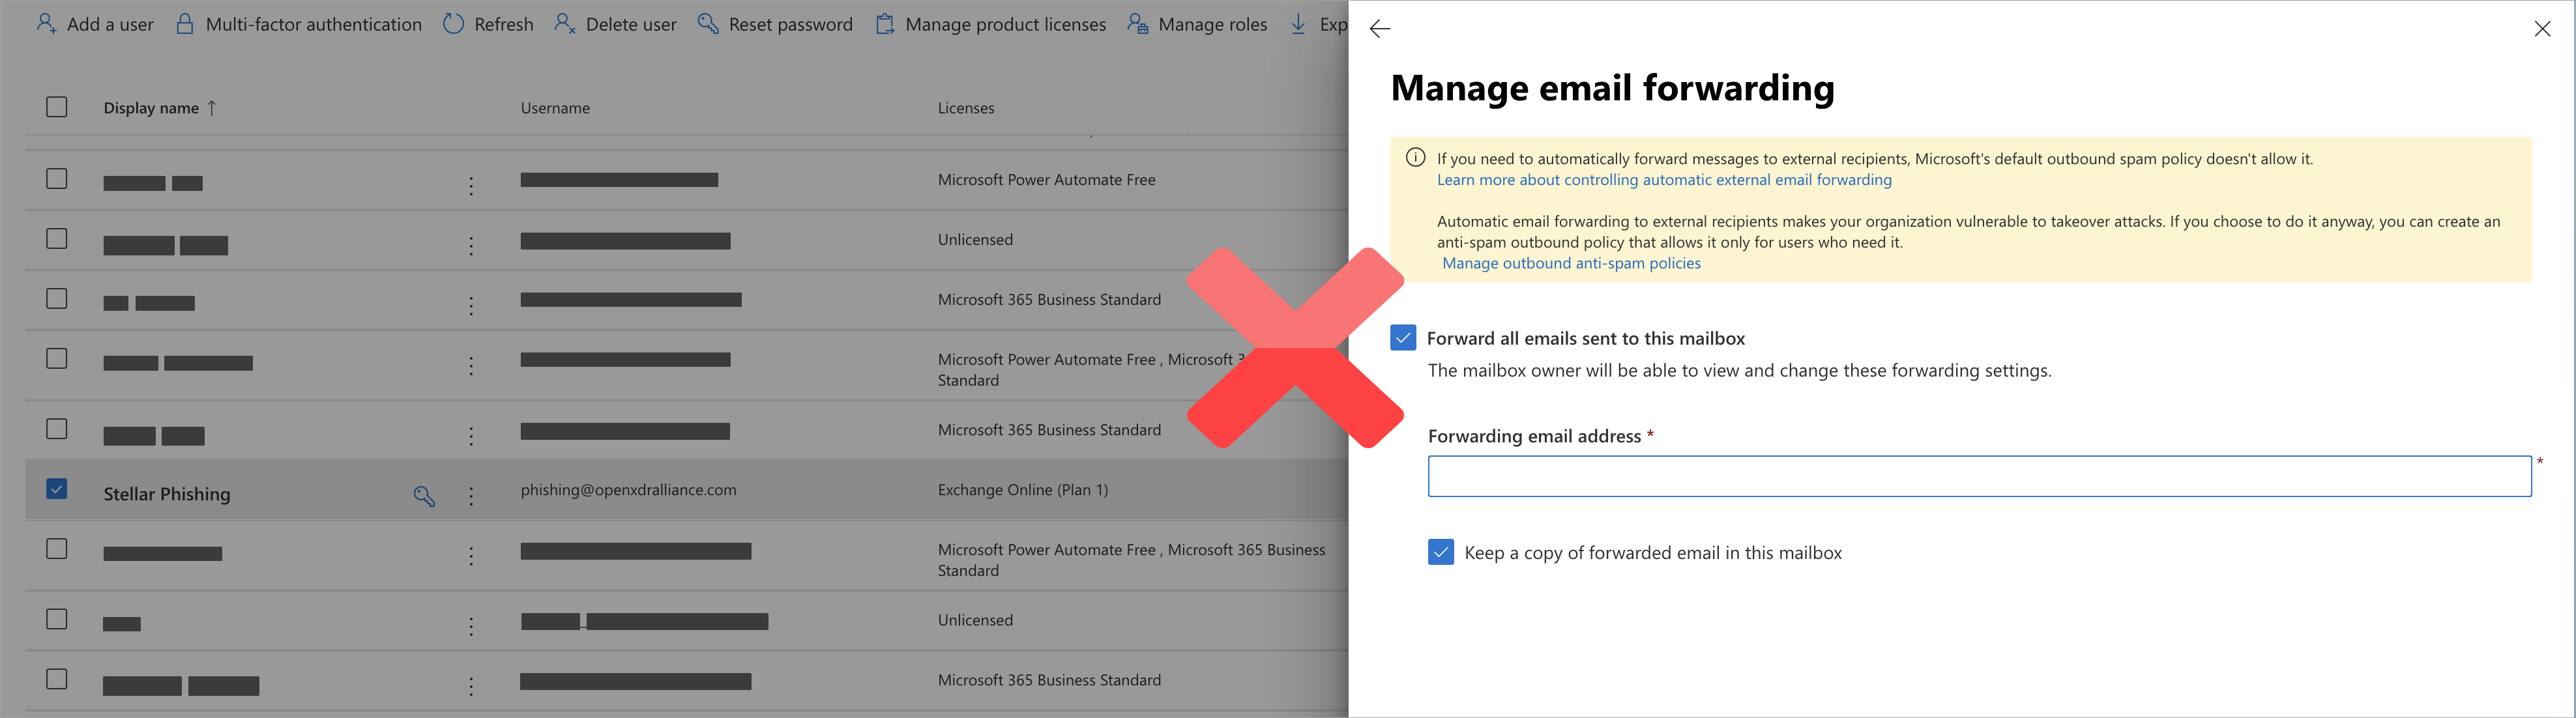This screenshot has width=2576, height=718.
Task: Open Manage roles
Action: pos(1197,24)
